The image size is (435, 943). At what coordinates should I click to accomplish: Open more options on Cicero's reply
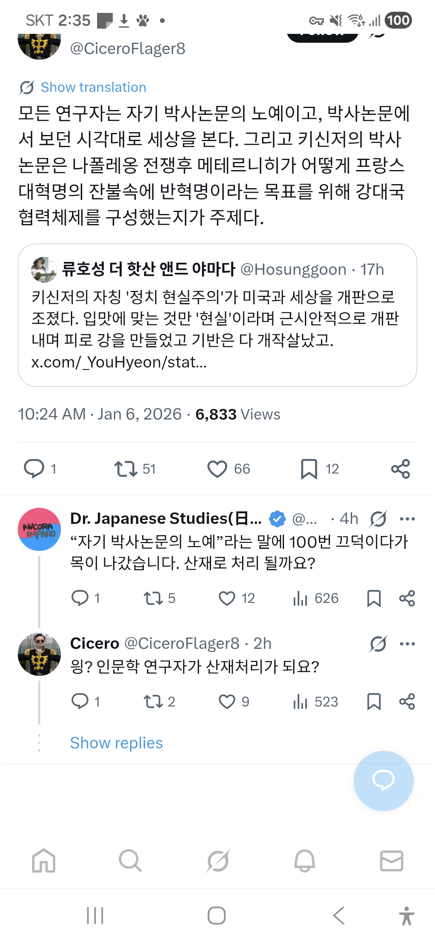tap(407, 644)
